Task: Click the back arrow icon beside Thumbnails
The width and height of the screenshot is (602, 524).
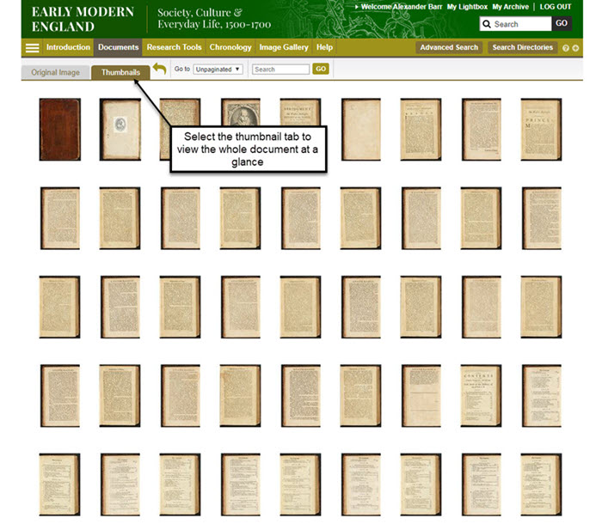Action: [x=160, y=69]
